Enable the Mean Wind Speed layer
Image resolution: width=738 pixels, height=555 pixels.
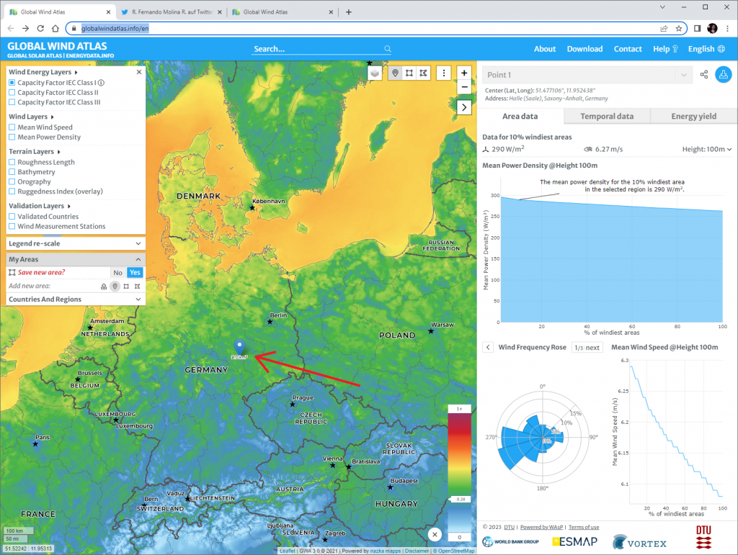10,127
